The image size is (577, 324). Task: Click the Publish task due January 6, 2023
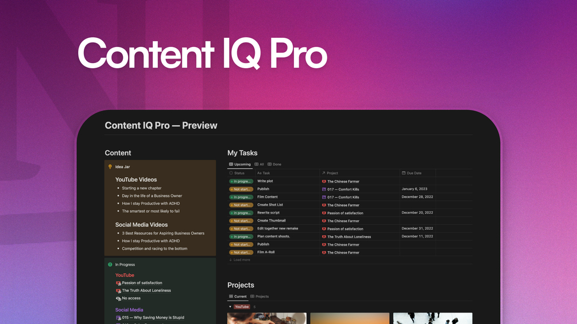point(263,189)
